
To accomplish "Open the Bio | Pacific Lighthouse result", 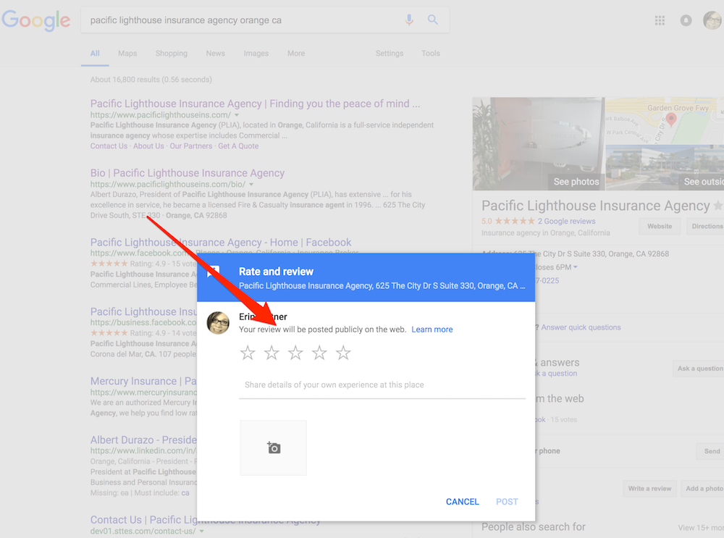I will 188,173.
